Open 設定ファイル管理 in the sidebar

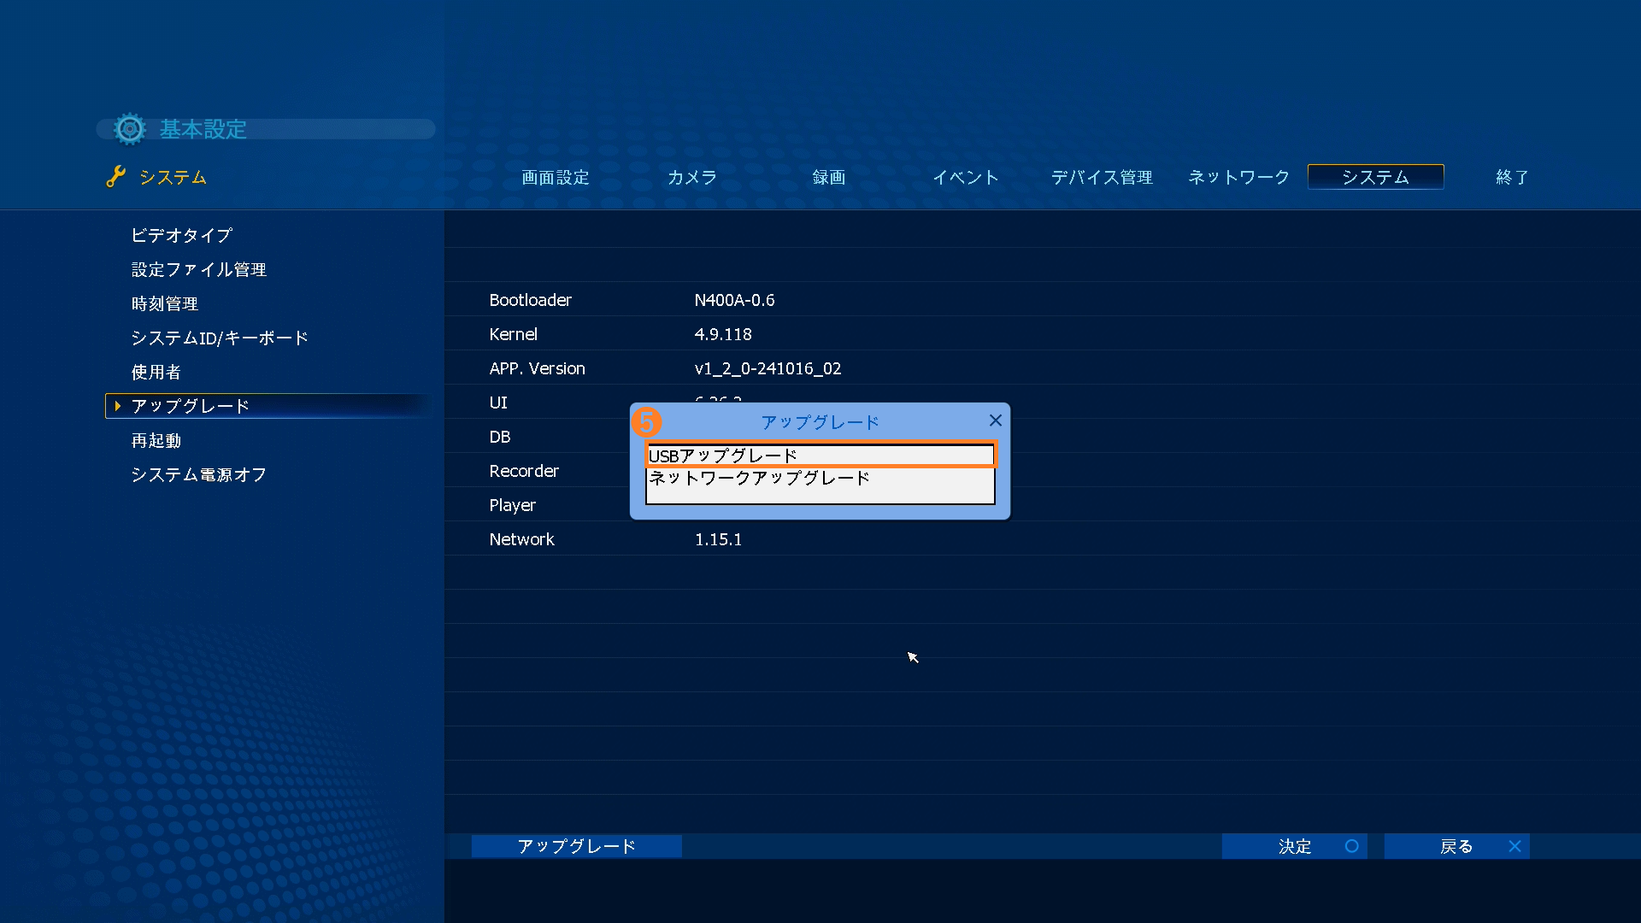[198, 269]
